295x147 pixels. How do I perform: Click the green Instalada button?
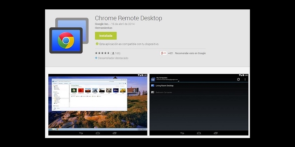(106, 36)
